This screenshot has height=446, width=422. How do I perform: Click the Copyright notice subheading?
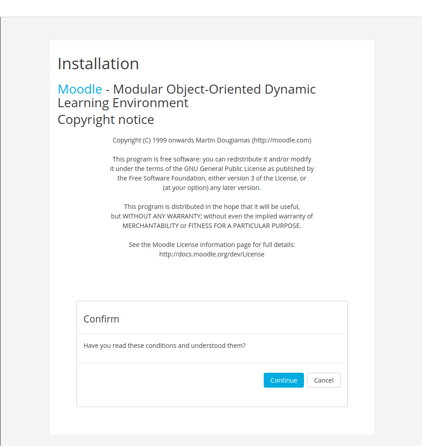(105, 119)
